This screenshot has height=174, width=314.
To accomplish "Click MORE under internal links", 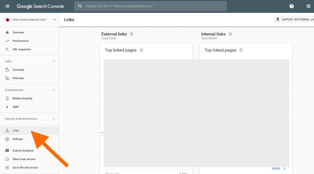I will tap(279, 169).
